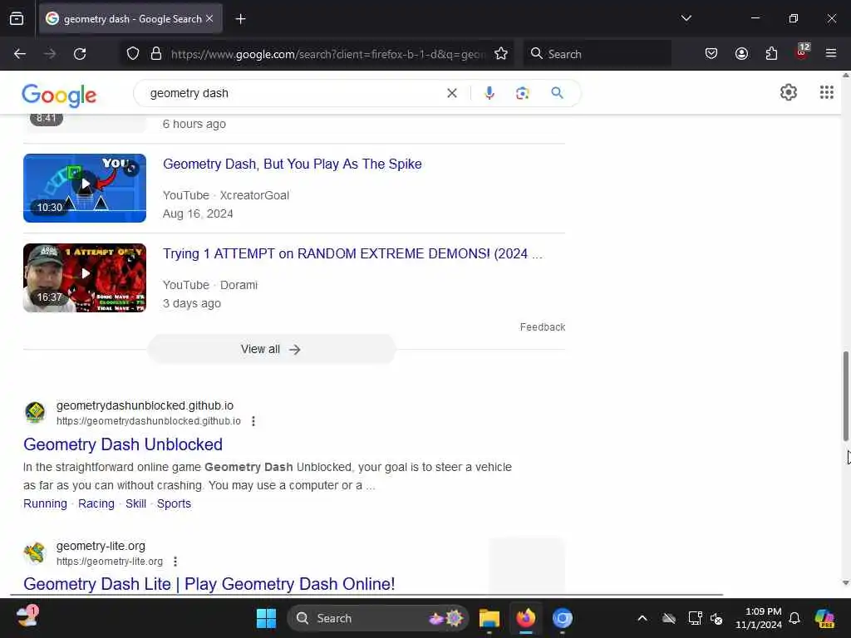Open File Explorer from taskbar
This screenshot has height=638, width=851.
tap(489, 618)
